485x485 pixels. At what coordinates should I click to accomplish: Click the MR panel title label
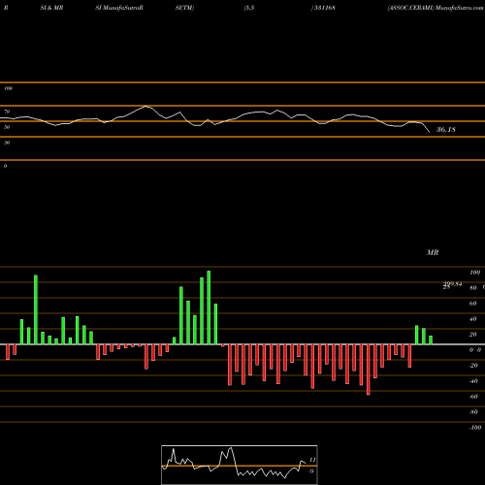[433, 252]
